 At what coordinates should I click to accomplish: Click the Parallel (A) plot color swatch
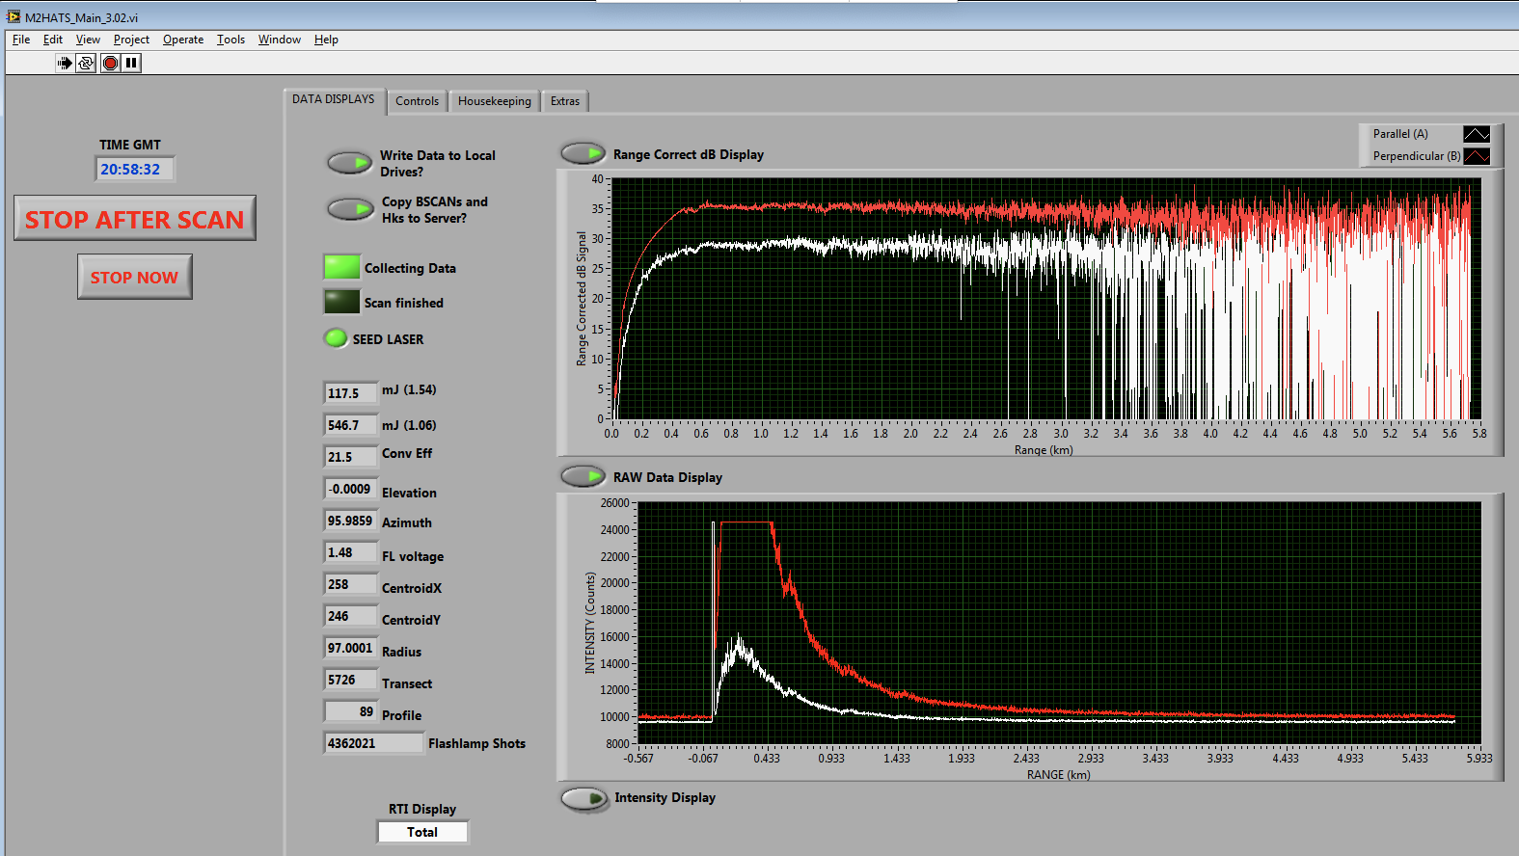tap(1477, 134)
